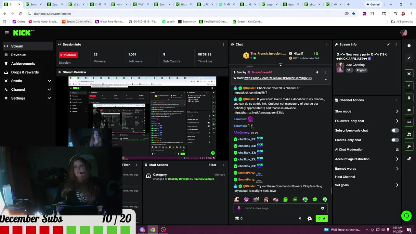Expand the Studio sidebar section

(x=49, y=81)
